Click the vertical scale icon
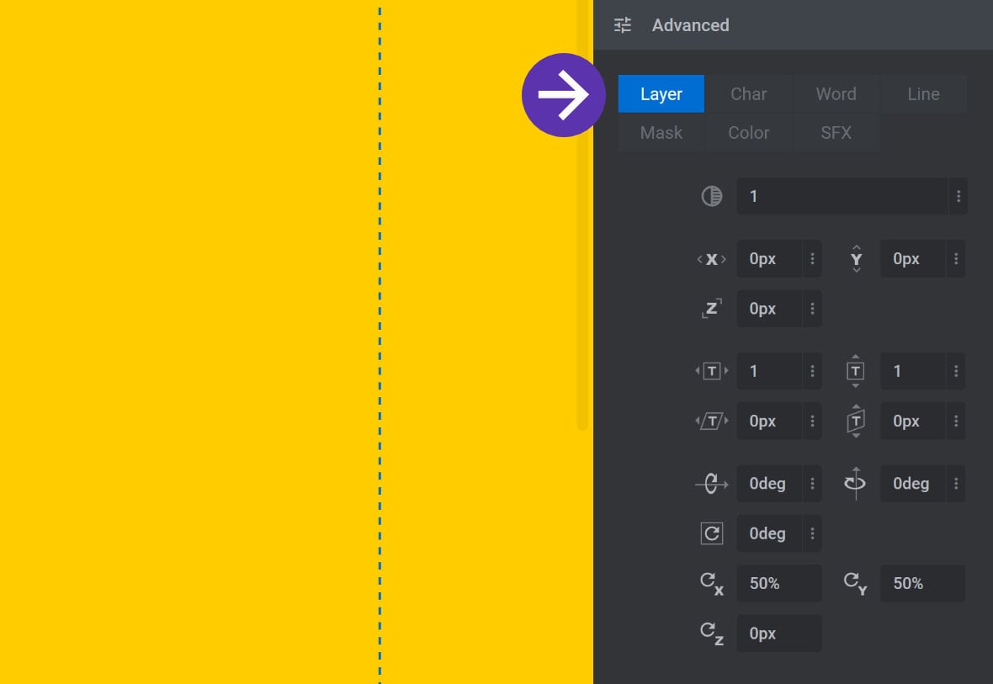Image resolution: width=993 pixels, height=684 pixels. [856, 371]
